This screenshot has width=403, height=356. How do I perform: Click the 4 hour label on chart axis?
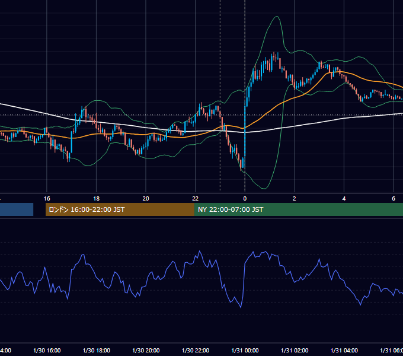(x=344, y=199)
